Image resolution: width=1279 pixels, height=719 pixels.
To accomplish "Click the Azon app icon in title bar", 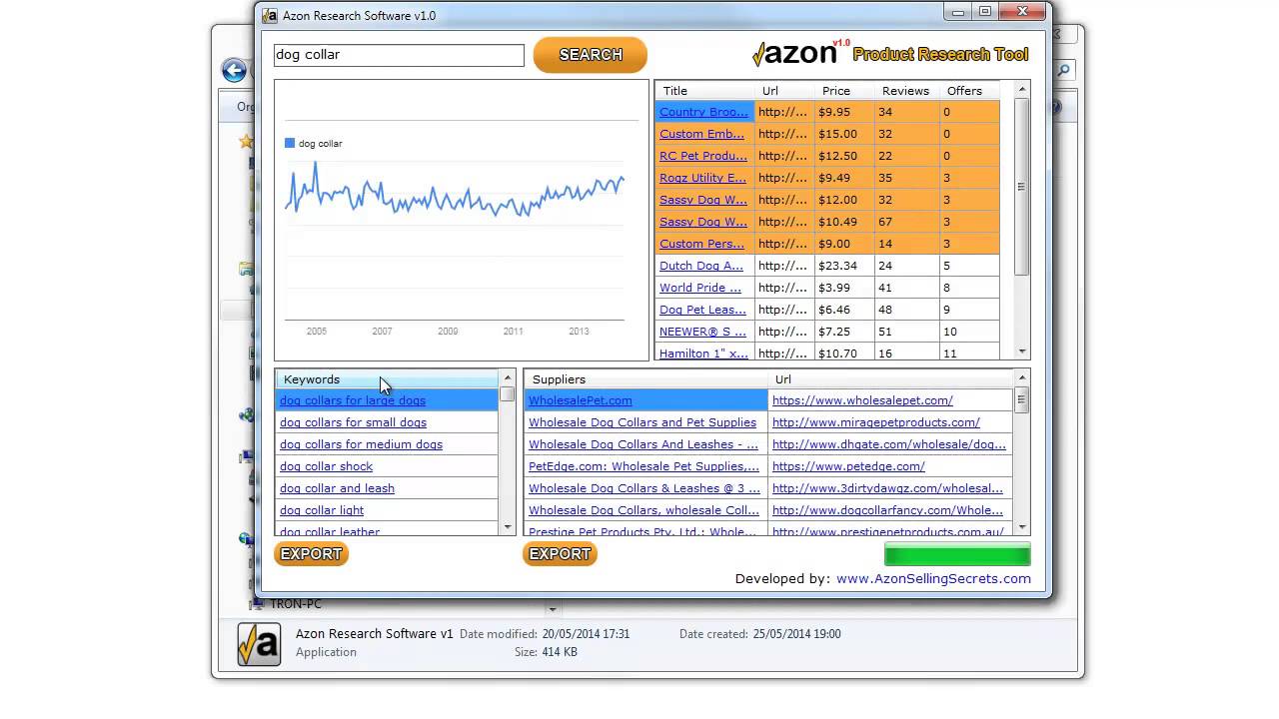I will tap(270, 15).
